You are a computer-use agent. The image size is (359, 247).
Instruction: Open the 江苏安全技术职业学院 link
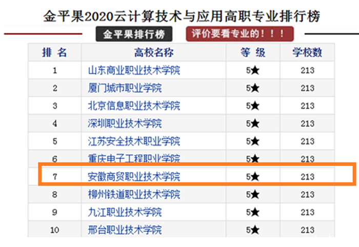click(134, 141)
